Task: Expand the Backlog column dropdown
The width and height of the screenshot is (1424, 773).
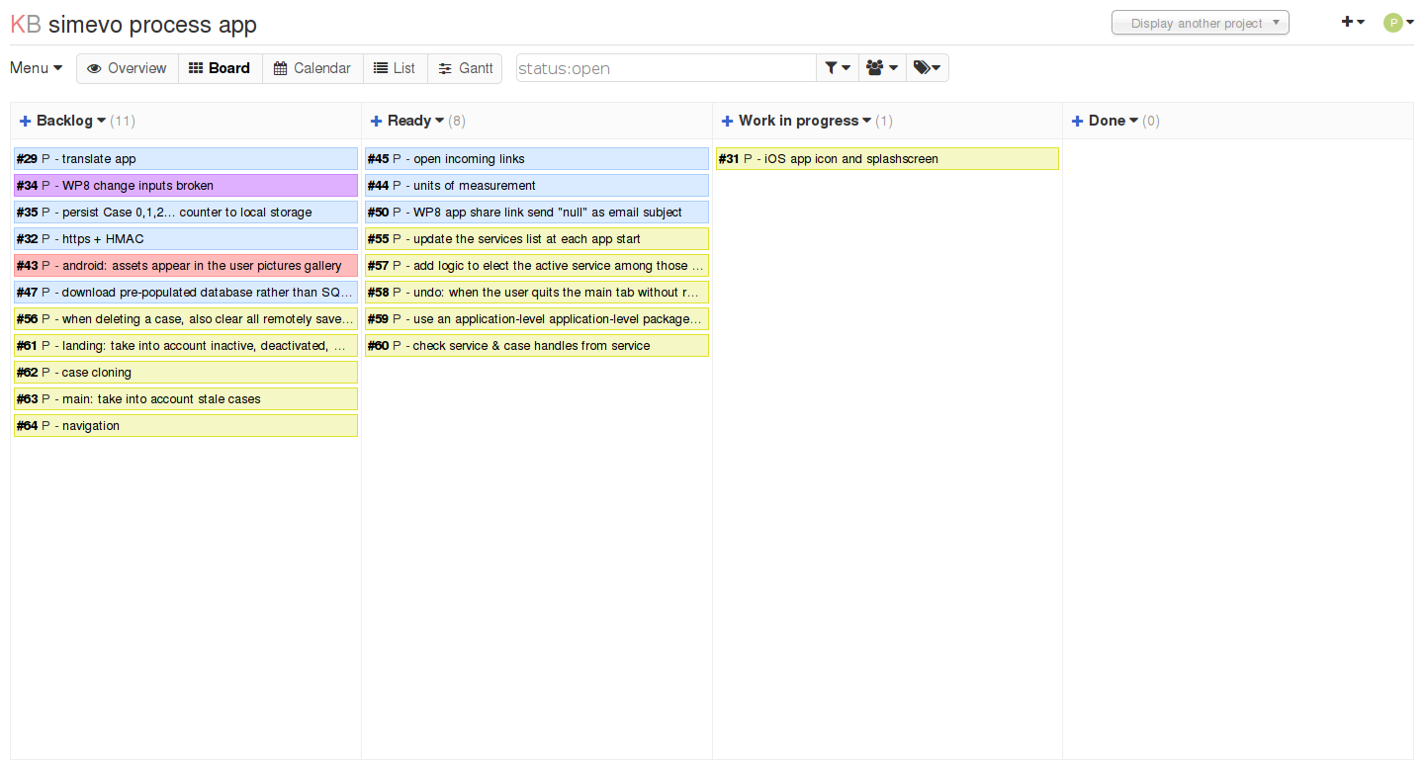Action: (x=101, y=121)
